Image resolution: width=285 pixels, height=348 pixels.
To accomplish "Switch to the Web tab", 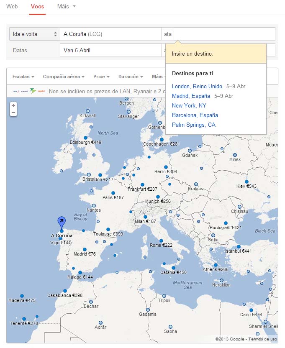I will pyautogui.click(x=12, y=6).
